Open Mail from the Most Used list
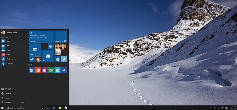Image resolution: width=237 pixels, height=110 pixels. pos(6,46)
